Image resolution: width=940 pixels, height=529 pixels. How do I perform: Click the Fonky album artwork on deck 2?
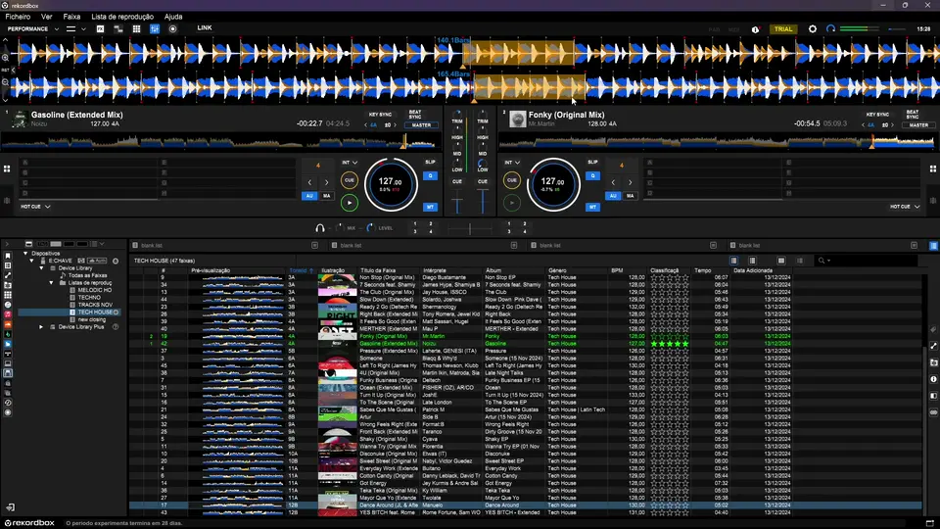click(517, 119)
